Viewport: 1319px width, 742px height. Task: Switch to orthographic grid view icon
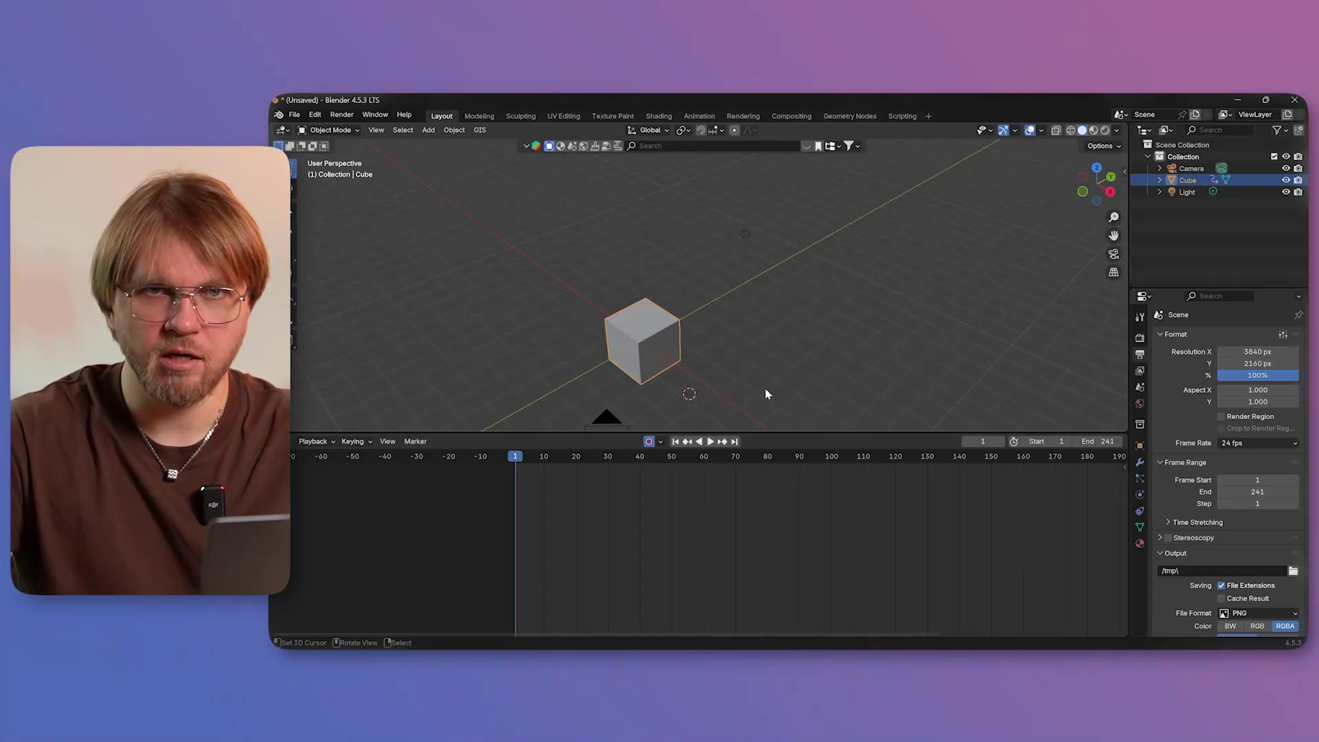1114,273
